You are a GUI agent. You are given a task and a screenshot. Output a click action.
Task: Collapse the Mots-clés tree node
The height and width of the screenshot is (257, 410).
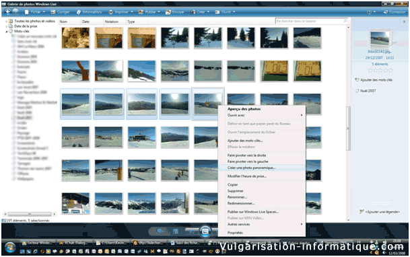pos(7,32)
